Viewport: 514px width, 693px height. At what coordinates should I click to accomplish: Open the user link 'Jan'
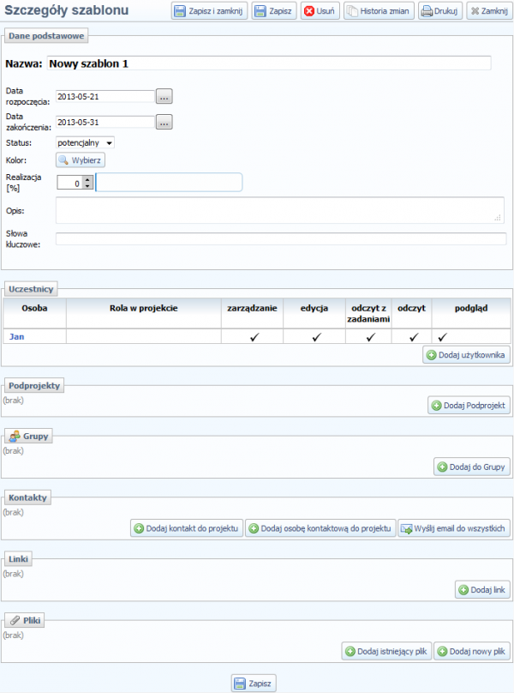pos(16,337)
